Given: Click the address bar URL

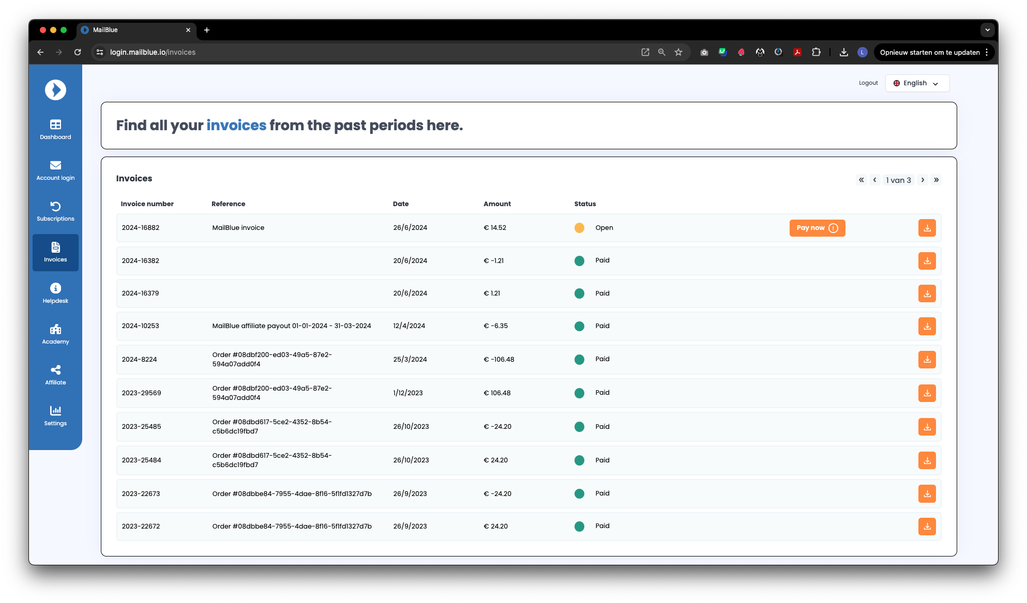Looking at the screenshot, I should pos(153,52).
